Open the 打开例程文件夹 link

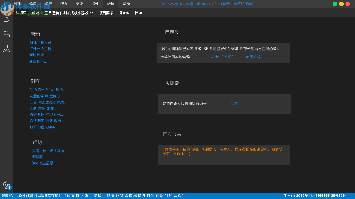(43, 127)
